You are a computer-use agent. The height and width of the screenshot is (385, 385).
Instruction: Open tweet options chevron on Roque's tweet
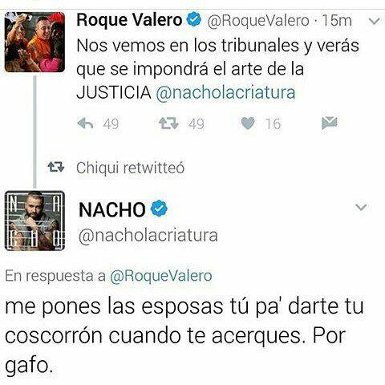pos(374,21)
